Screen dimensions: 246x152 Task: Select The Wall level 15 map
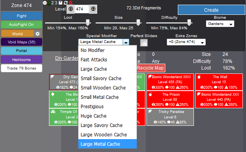click(x=219, y=82)
